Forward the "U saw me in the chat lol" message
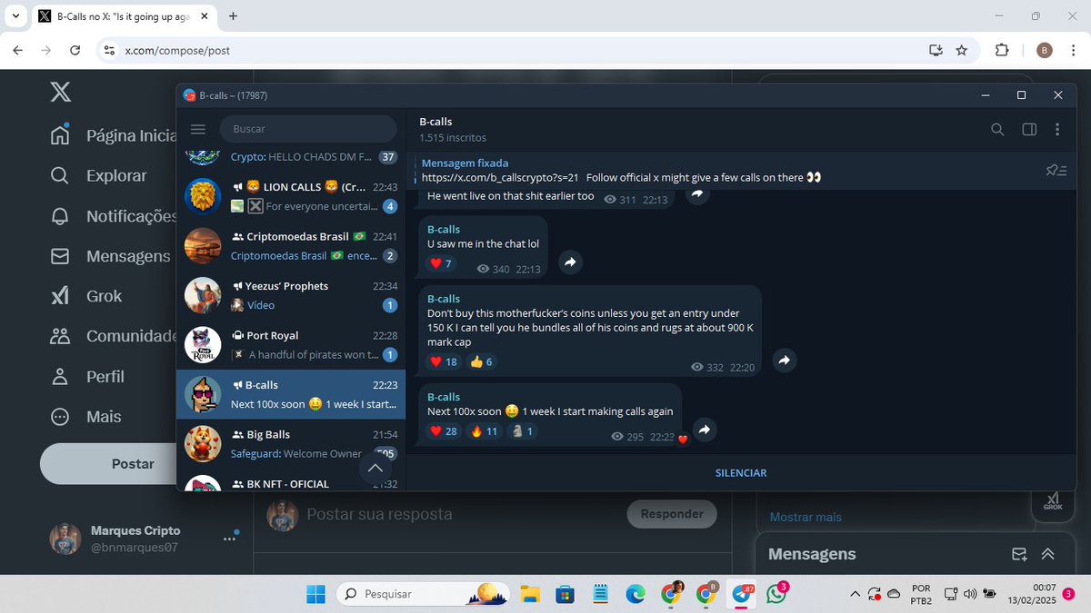This screenshot has height=613, width=1091. (570, 262)
